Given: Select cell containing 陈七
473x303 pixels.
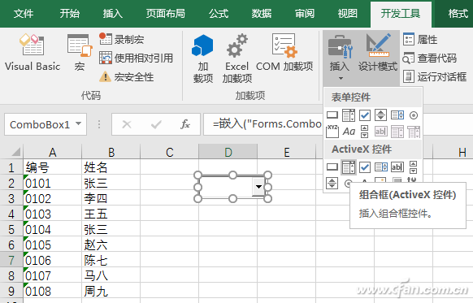Looking at the screenshot, I should tap(111, 260).
